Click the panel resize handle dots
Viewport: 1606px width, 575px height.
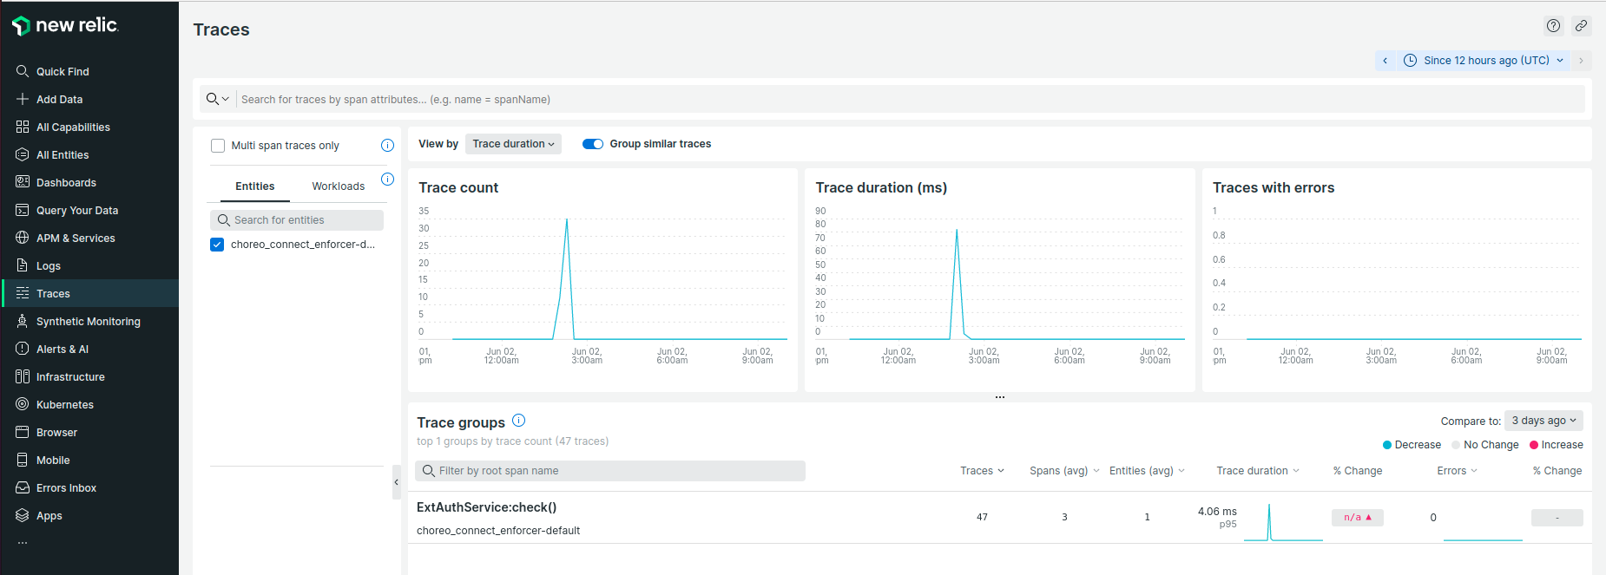pos(1000,397)
